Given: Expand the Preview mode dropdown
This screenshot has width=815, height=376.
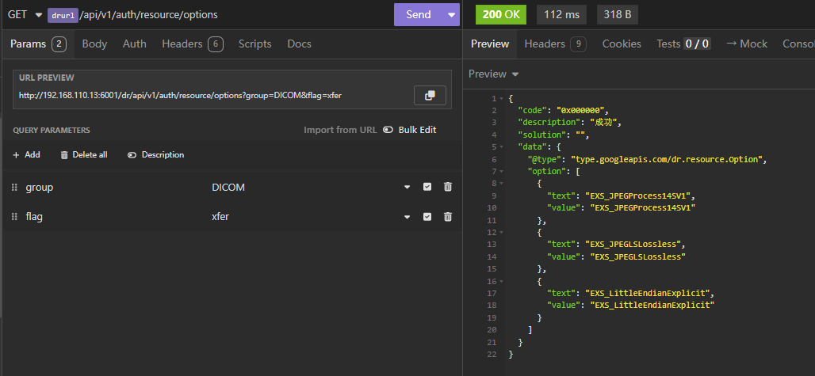Looking at the screenshot, I should pos(515,74).
